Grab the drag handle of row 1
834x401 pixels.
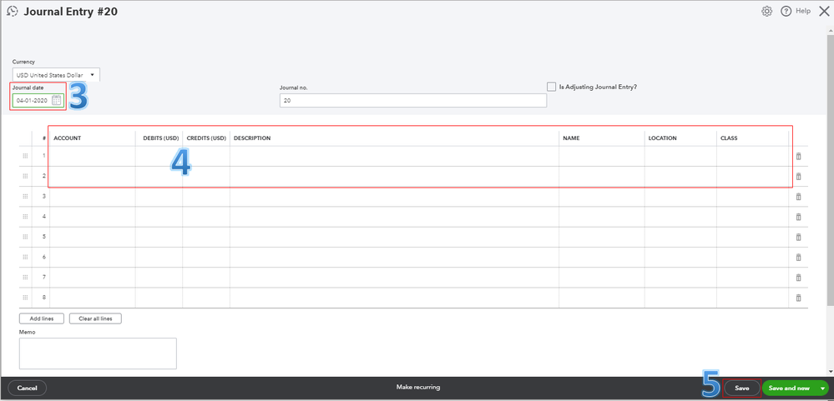(25, 156)
